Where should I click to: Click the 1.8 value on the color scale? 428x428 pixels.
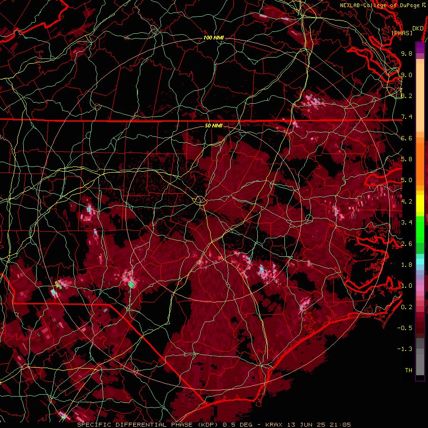(x=407, y=265)
